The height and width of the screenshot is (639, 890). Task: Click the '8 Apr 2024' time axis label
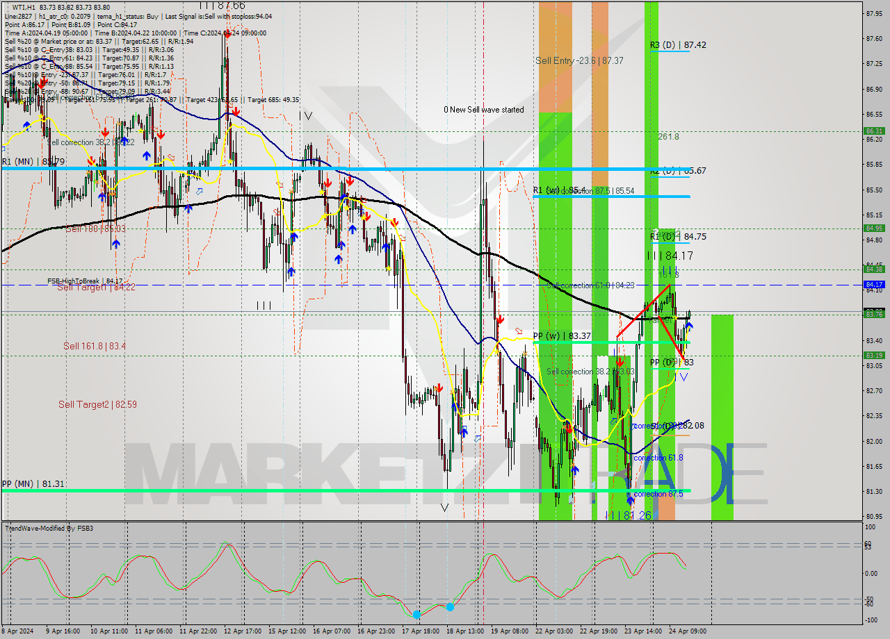pyautogui.click(x=17, y=631)
